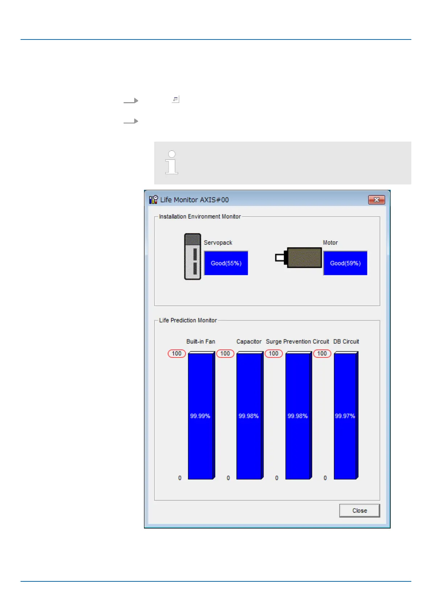
Task: Click the 'Built-in Fan' label
Action: click(x=201, y=342)
